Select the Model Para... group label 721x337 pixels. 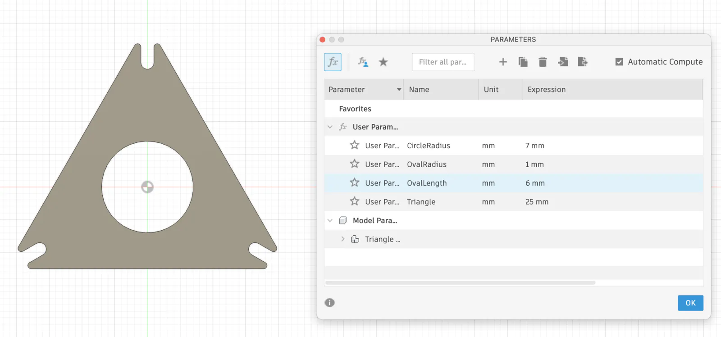[375, 220]
